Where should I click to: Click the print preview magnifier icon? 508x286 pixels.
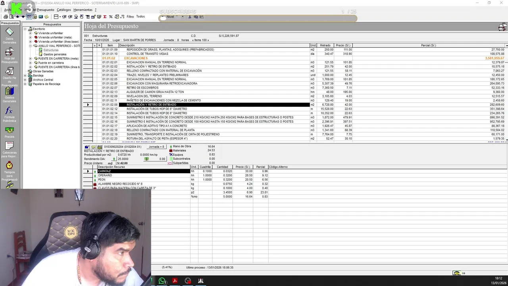pyautogui.click(x=12, y=17)
